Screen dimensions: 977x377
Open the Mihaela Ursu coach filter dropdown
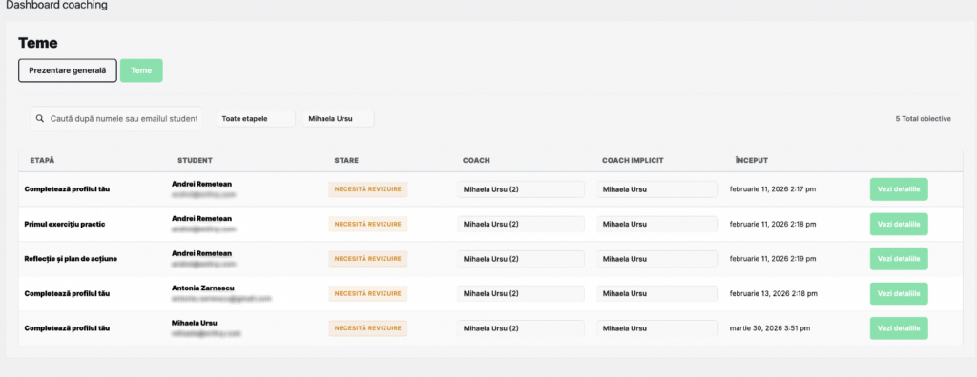[x=338, y=119]
